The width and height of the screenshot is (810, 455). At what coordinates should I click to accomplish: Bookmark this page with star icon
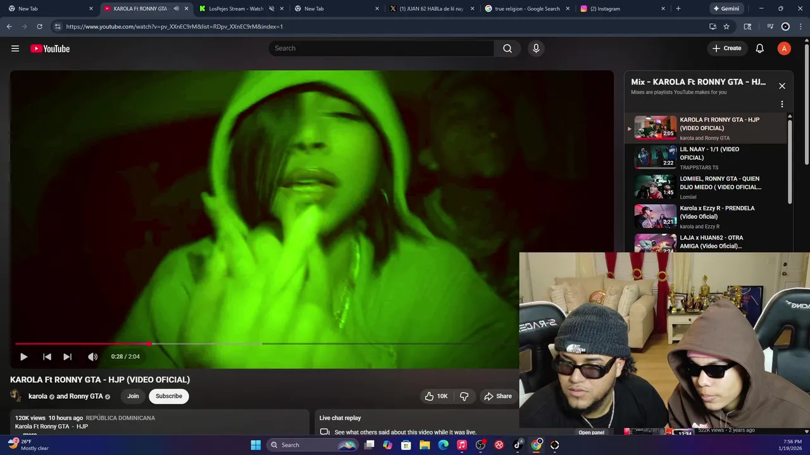pos(726,27)
